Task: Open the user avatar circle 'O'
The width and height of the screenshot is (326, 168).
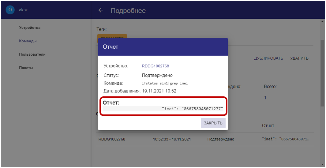Action: point(10,10)
